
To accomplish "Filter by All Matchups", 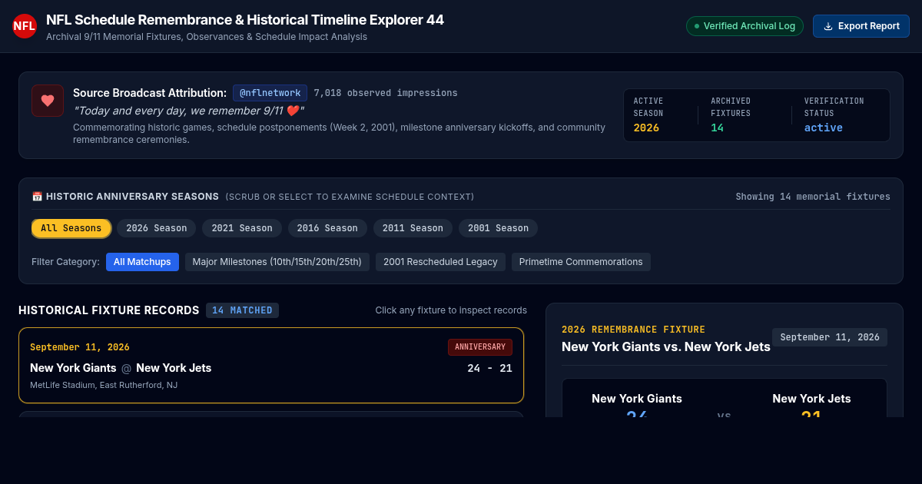I will (142, 262).
